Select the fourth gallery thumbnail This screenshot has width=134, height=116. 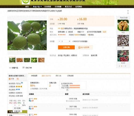click(34, 60)
